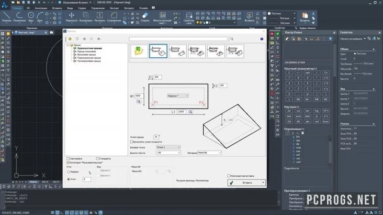Image resolution: width=383 pixels, height=215 pixels.
Task: Open the blue help icon in roof dialog
Action: 261,39
